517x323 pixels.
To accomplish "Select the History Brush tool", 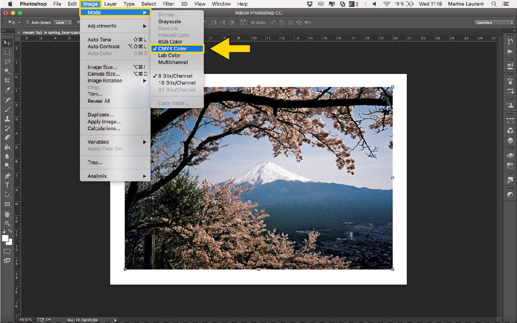I will (x=7, y=128).
